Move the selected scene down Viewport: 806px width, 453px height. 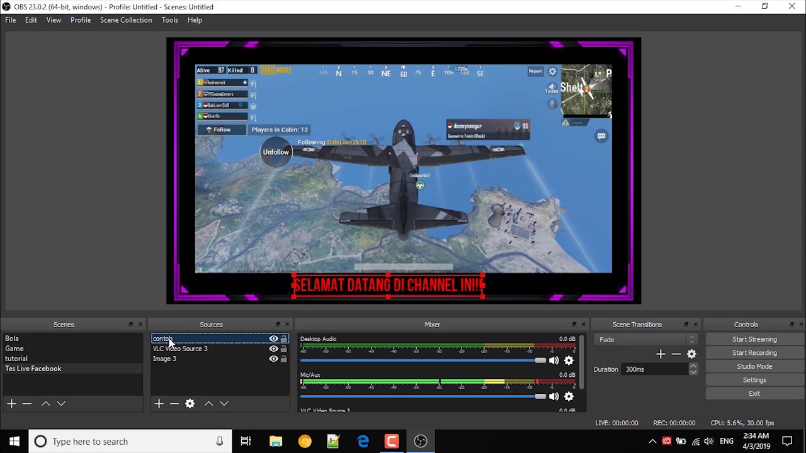(x=61, y=403)
